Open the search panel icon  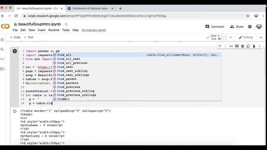2,49
